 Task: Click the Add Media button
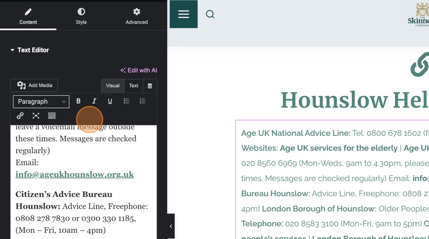click(x=34, y=86)
